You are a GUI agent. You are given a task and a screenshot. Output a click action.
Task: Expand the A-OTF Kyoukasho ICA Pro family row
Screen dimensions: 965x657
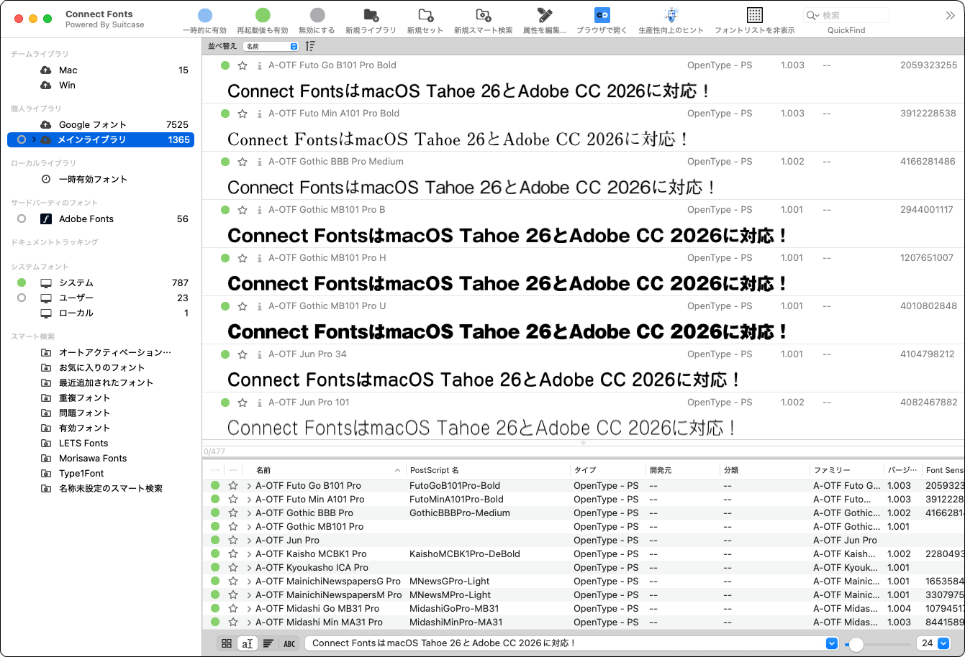(249, 568)
